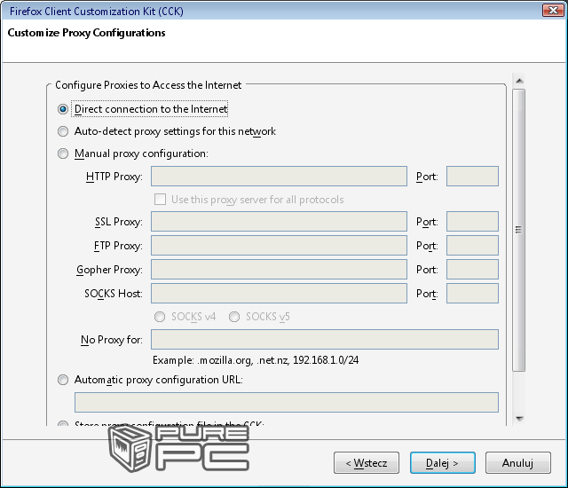
Task: Select Manual proxy configuration option
Action: [x=63, y=153]
